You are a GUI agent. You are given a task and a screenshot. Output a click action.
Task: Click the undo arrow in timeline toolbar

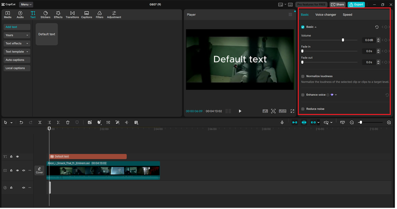[21, 122]
